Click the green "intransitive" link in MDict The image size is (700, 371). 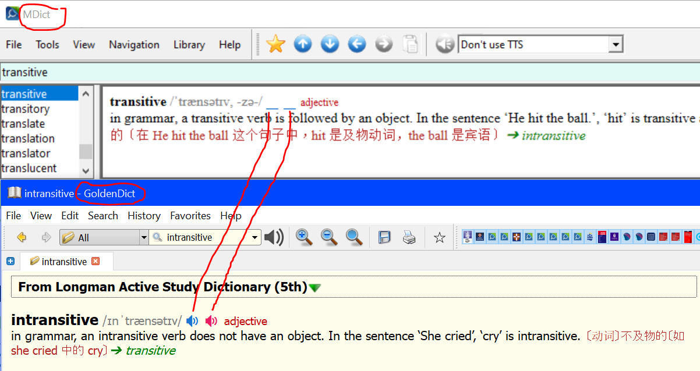pyautogui.click(x=553, y=136)
